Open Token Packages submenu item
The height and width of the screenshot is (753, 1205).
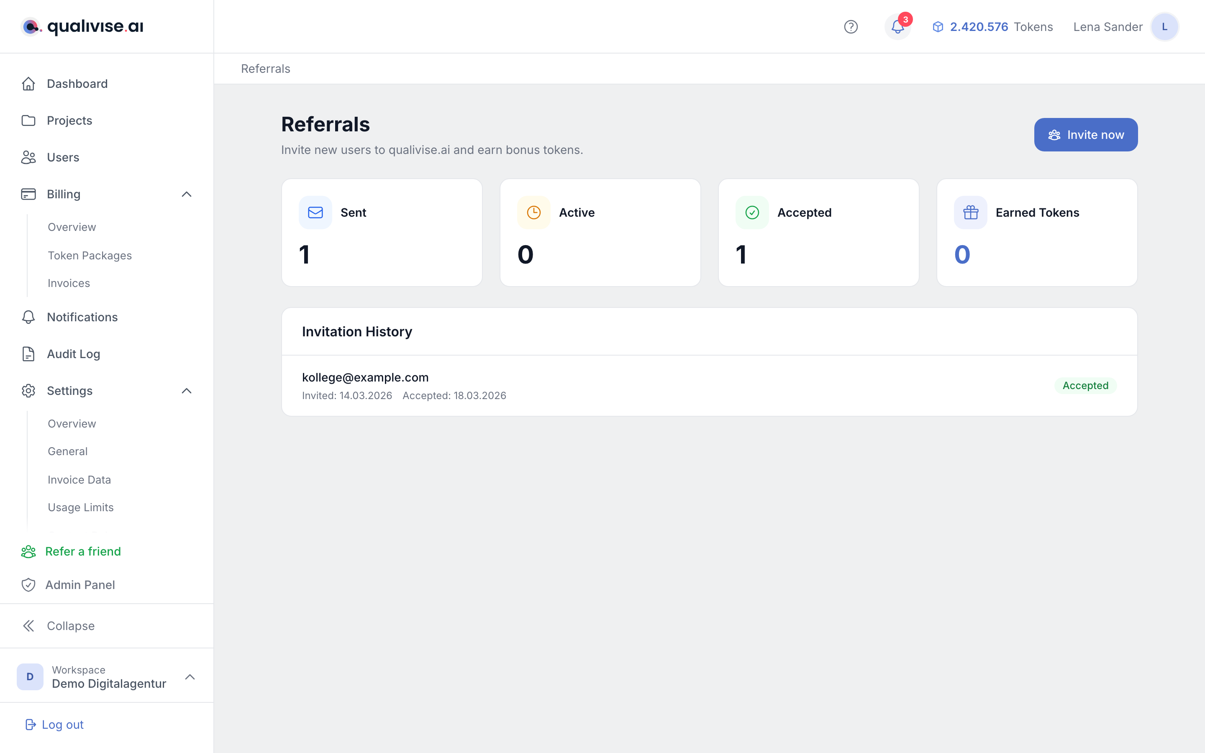[90, 256]
